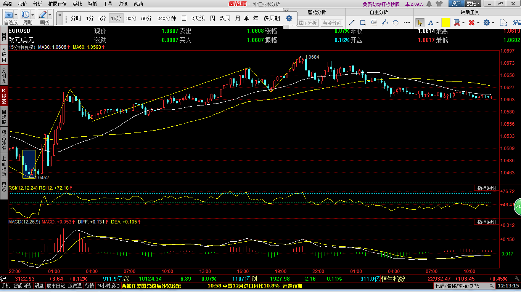
Task: Expand the 画线 dropdown arrow
Action: (x=50, y=14)
